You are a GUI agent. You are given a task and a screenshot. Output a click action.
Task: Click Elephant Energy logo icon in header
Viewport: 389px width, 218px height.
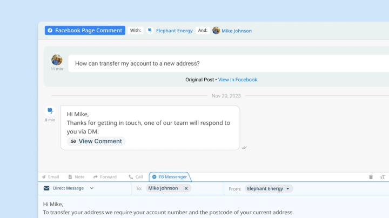pyautogui.click(x=150, y=30)
